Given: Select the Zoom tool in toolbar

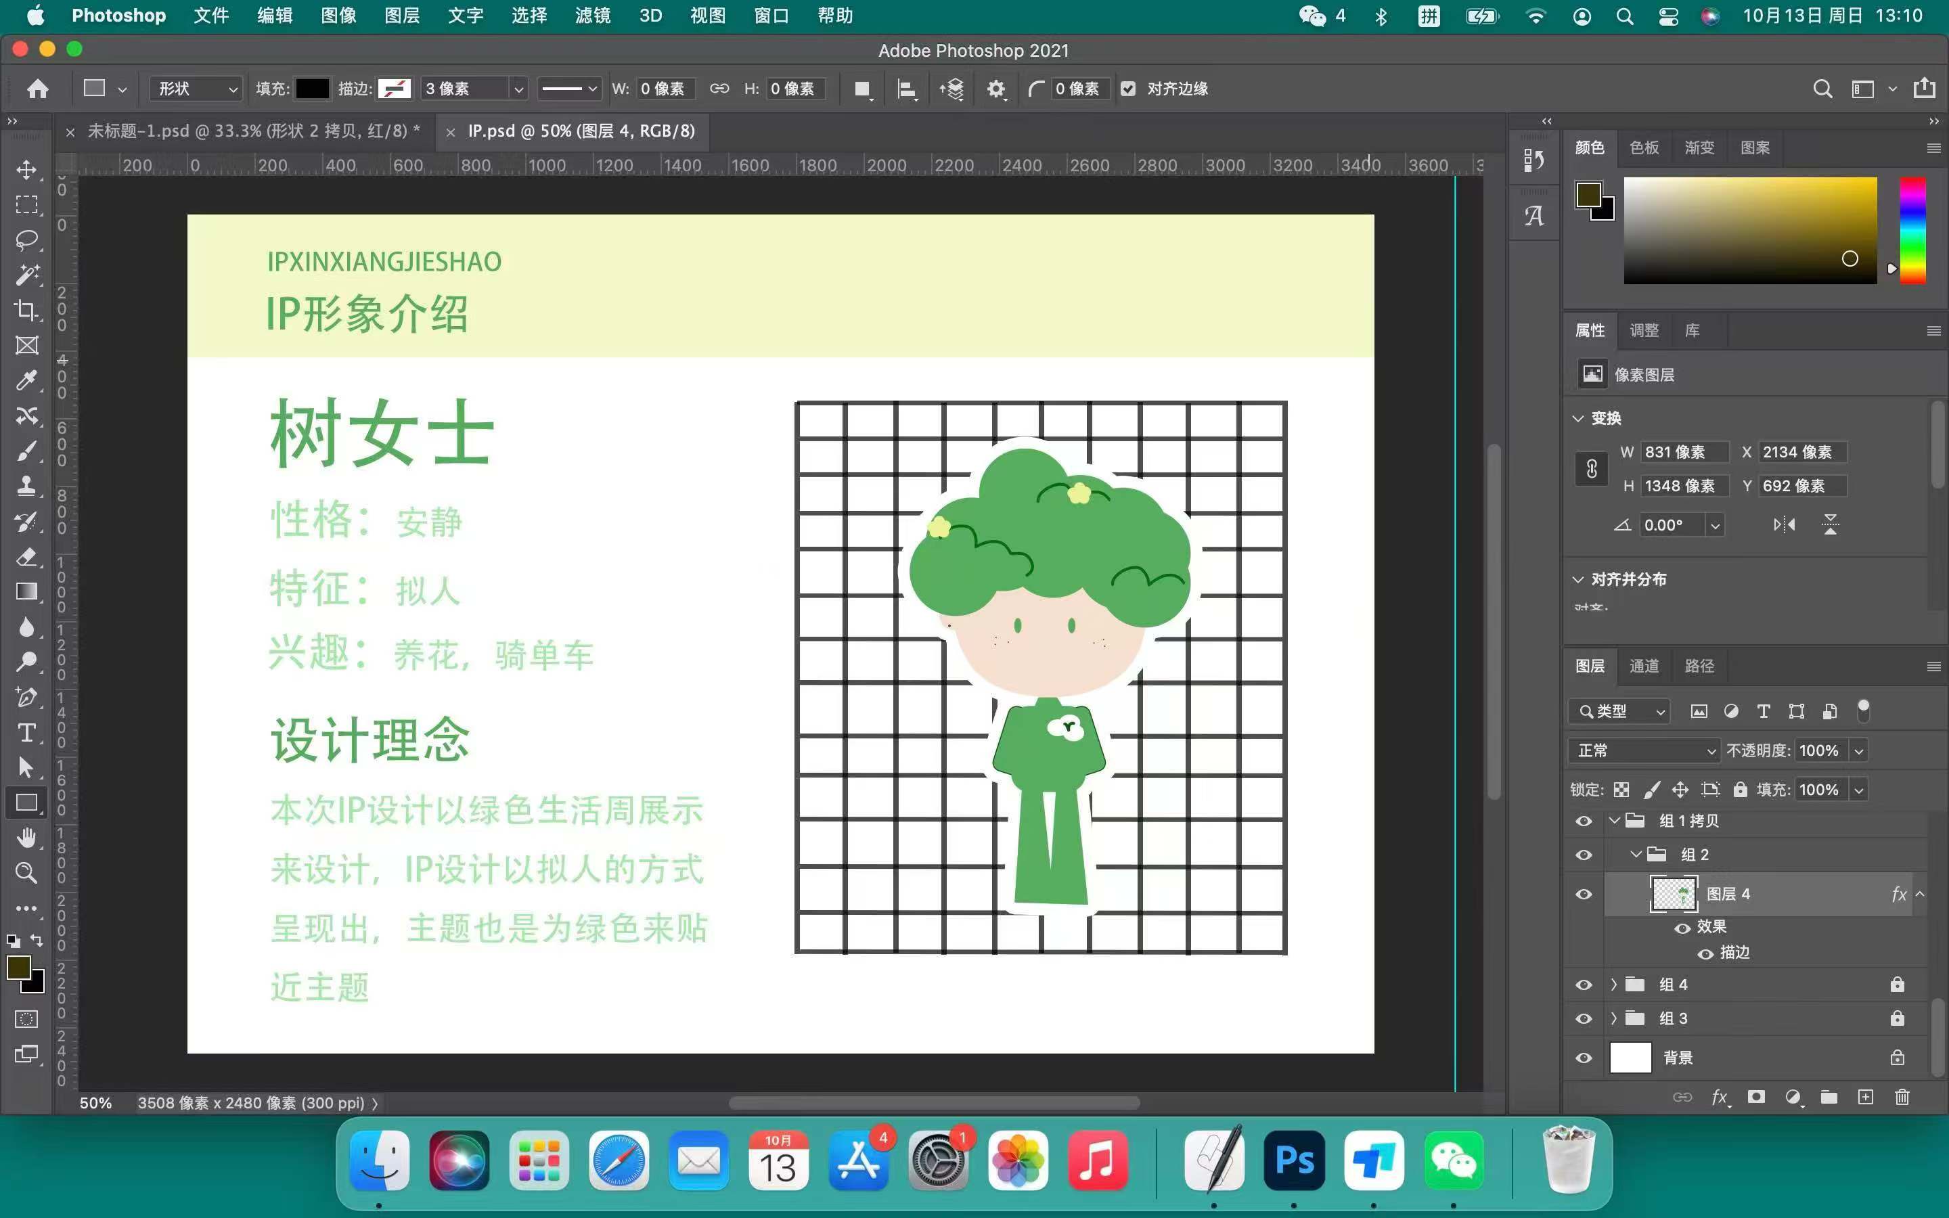Looking at the screenshot, I should (26, 872).
